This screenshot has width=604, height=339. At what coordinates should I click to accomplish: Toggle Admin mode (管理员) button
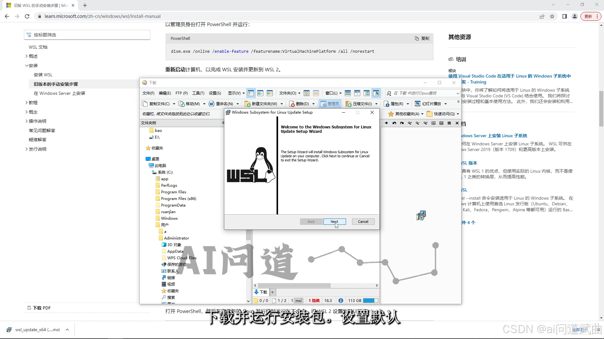click(x=329, y=104)
